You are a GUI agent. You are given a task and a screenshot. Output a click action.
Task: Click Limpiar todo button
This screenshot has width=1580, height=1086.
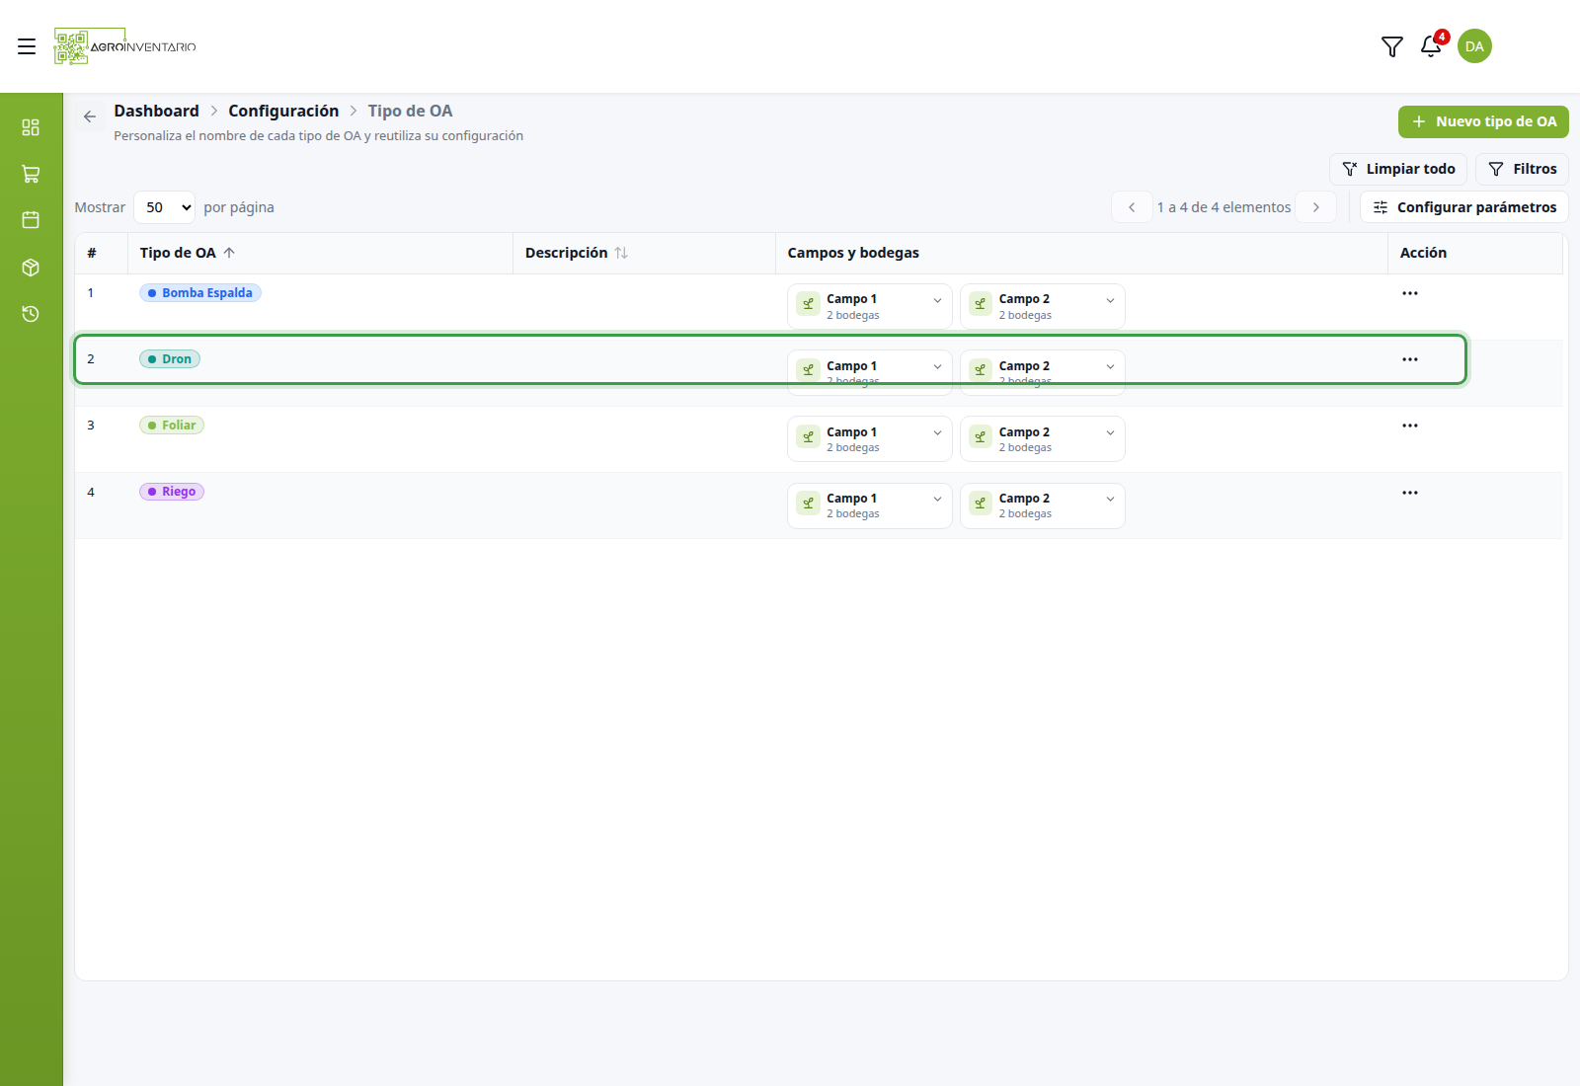point(1398,169)
